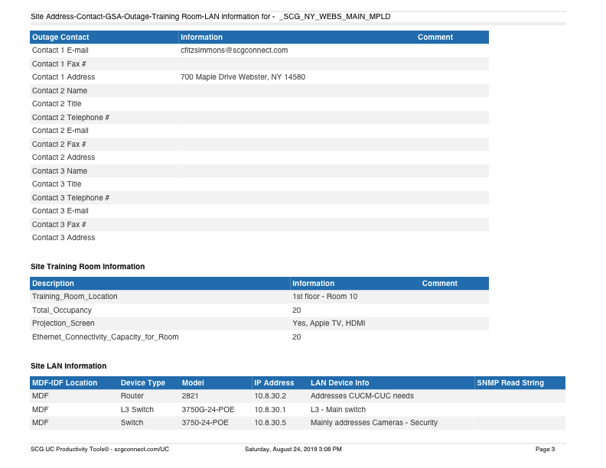
Task: Click IP address 10.8.30.2 cell
Action: tap(270, 396)
